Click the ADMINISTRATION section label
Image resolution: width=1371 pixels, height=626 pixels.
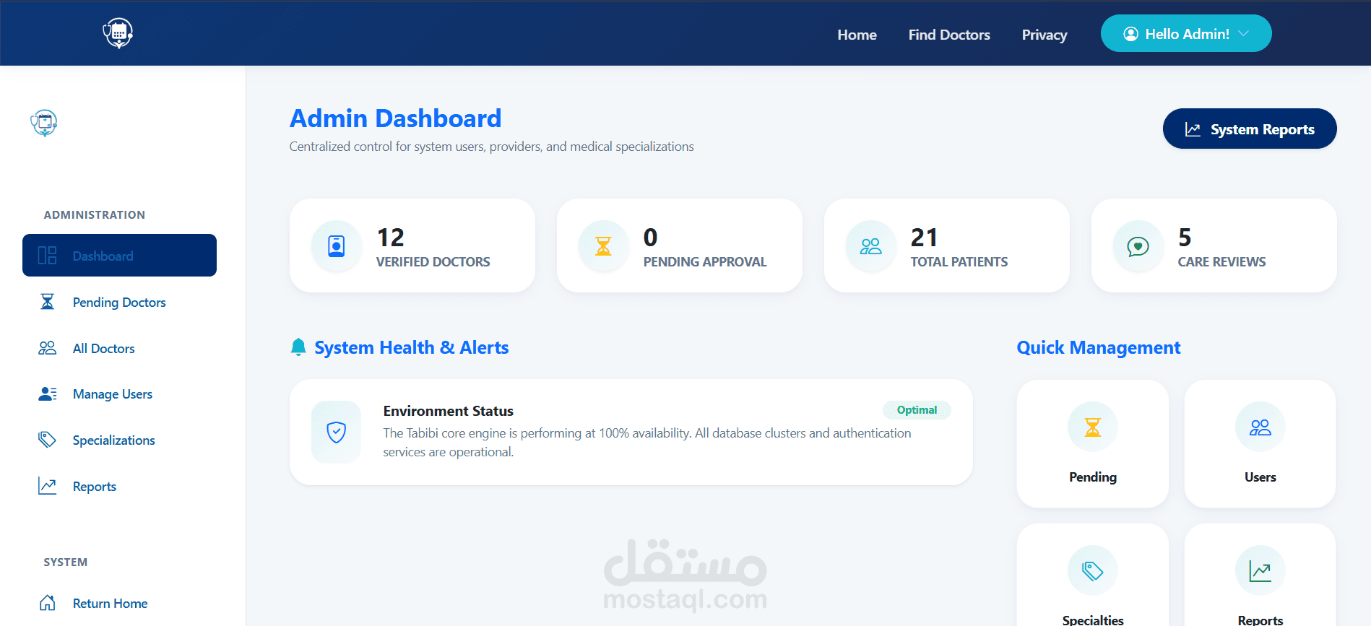pos(94,214)
